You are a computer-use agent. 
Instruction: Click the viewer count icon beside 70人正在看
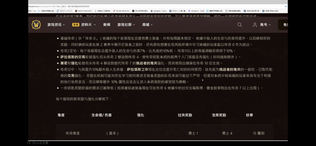pos(29,143)
